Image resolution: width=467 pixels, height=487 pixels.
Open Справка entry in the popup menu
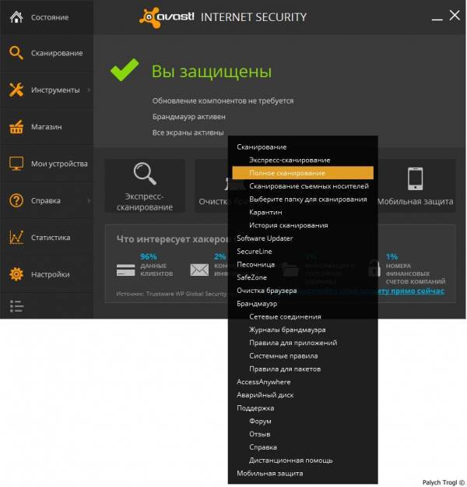[263, 447]
